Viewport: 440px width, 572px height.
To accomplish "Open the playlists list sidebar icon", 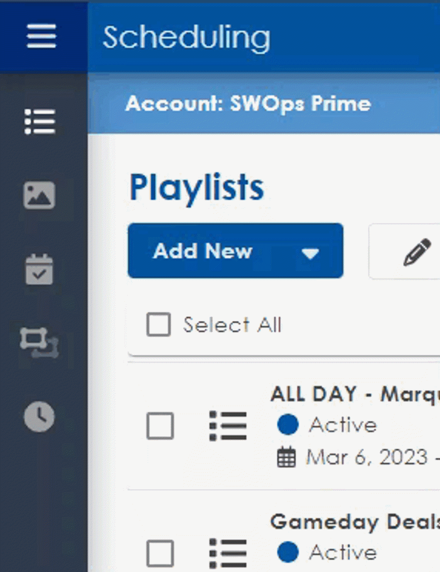I will click(x=40, y=121).
